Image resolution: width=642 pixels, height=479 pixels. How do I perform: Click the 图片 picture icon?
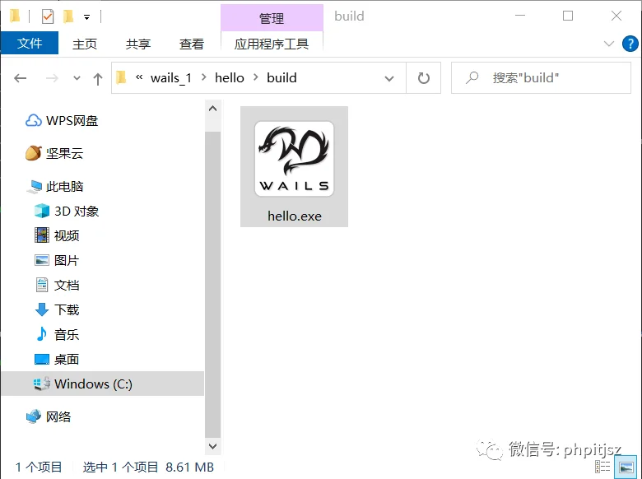point(42,260)
